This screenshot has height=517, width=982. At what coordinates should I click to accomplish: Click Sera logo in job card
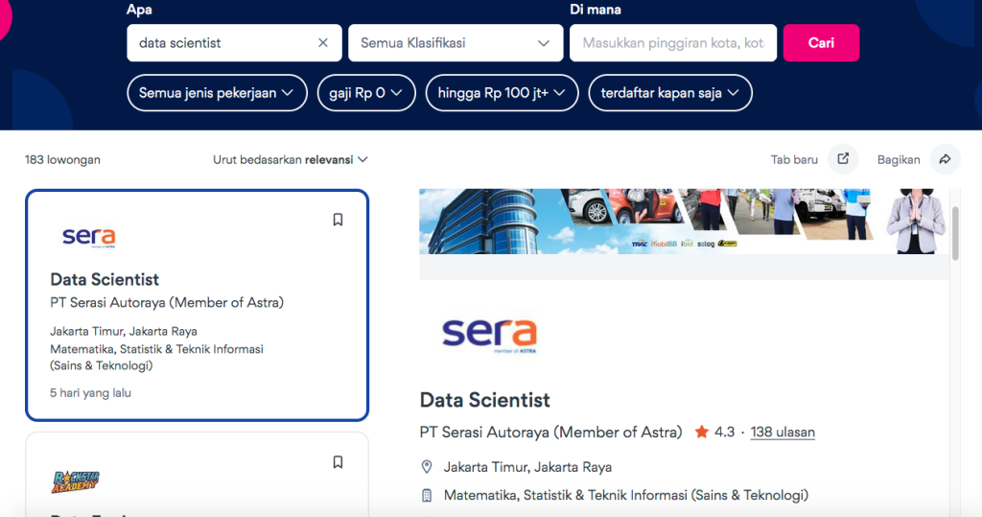[89, 238]
